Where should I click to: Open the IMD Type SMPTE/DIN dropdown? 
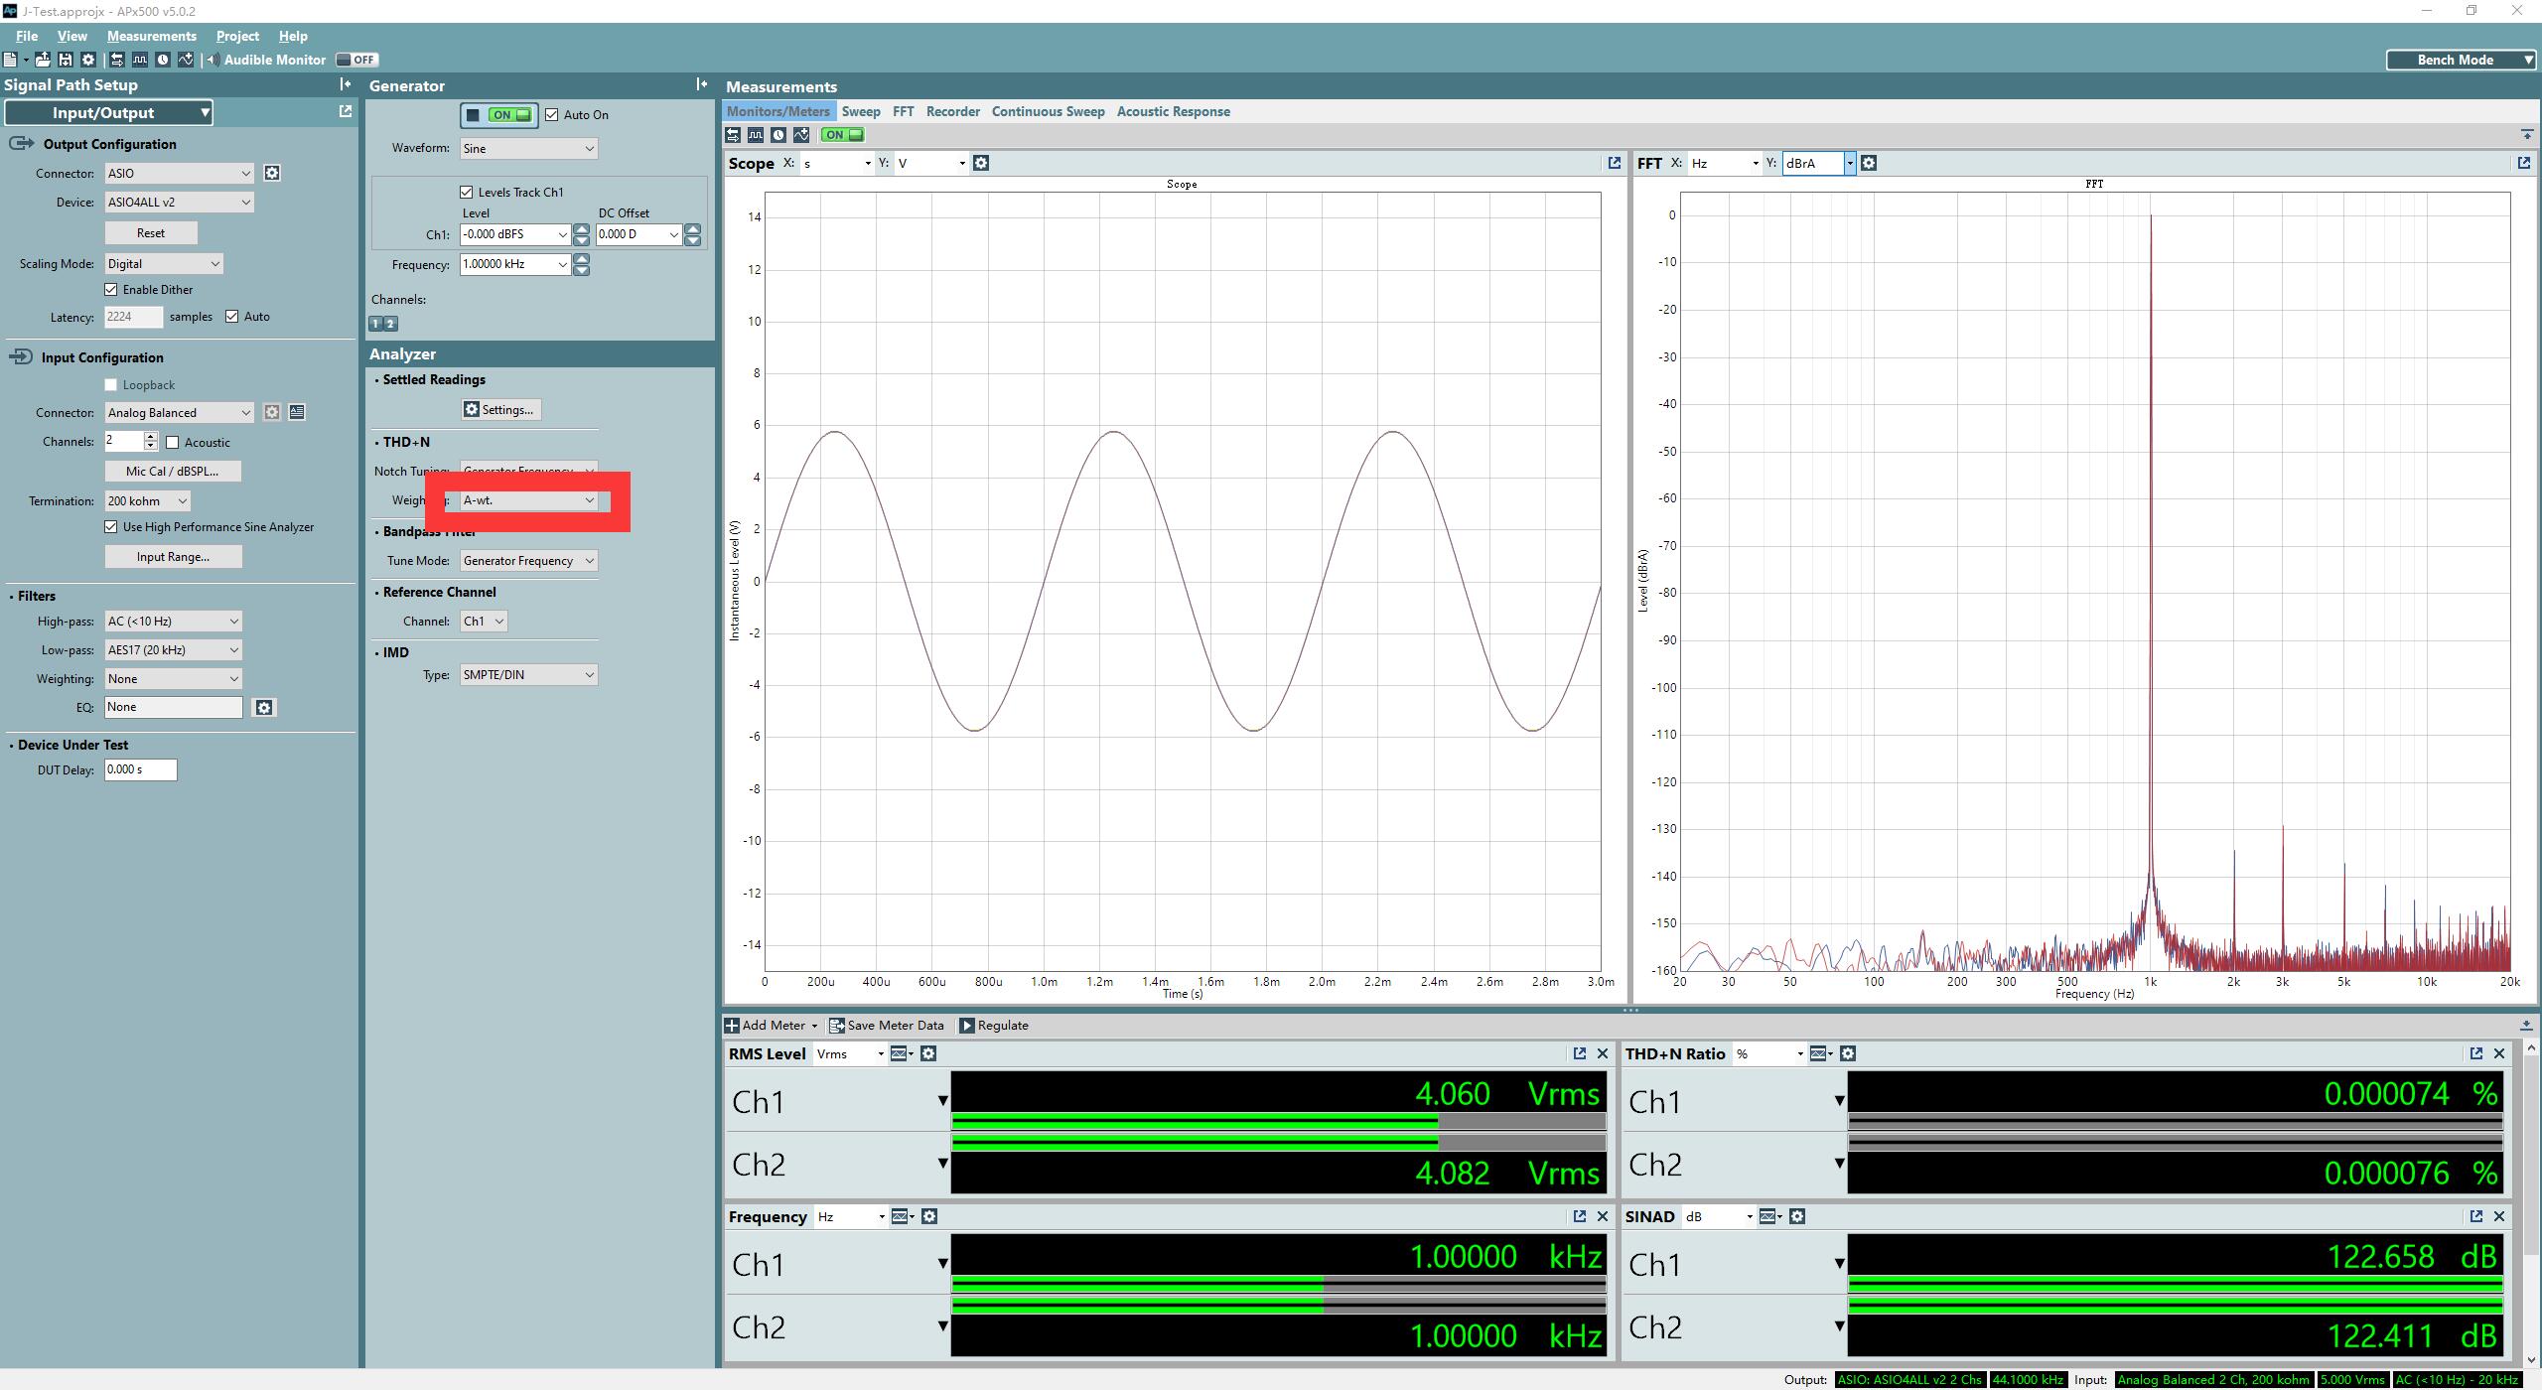click(x=528, y=675)
